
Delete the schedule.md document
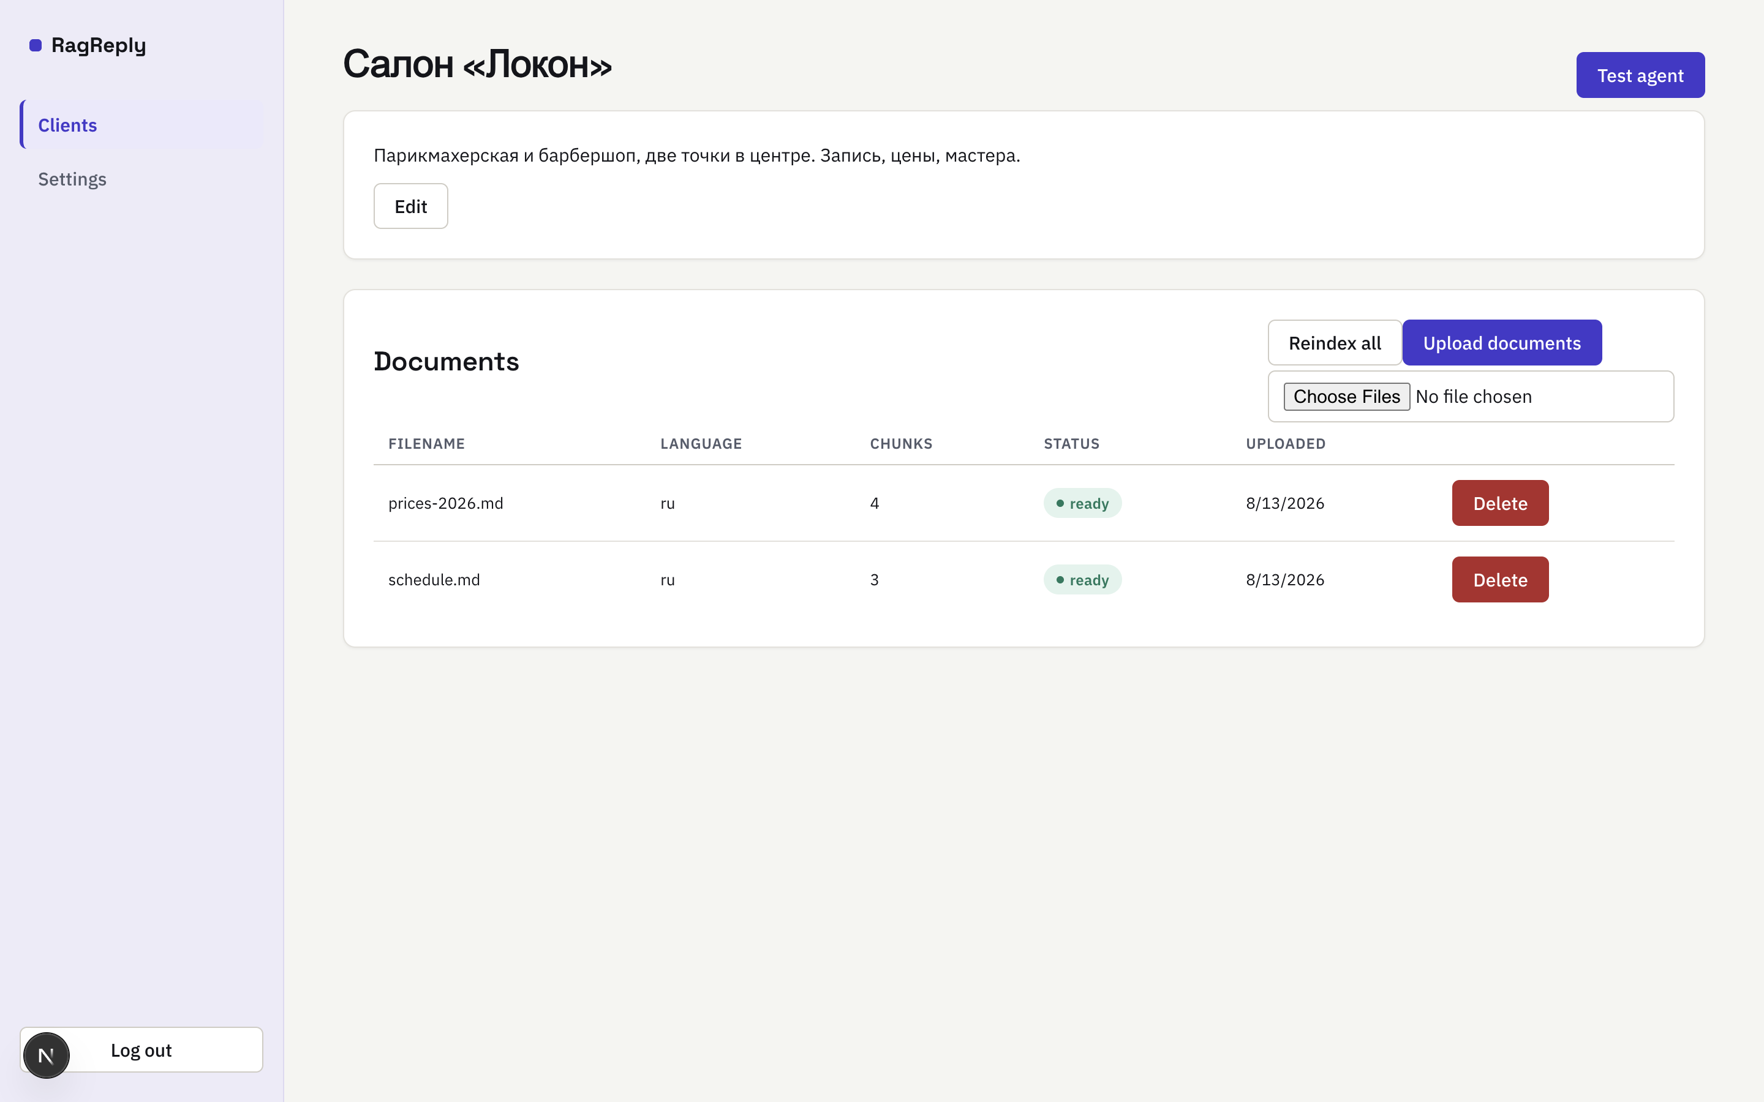[1500, 579]
